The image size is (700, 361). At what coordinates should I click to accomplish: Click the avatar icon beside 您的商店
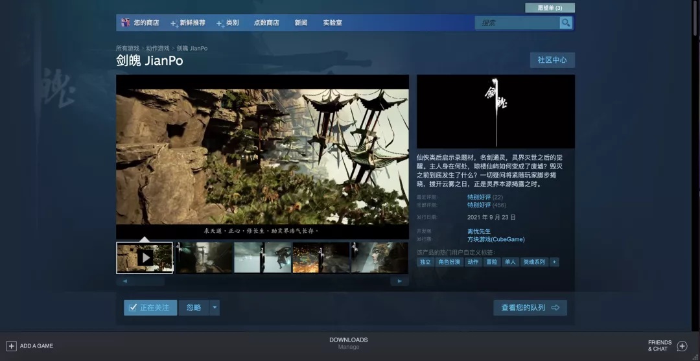(126, 22)
